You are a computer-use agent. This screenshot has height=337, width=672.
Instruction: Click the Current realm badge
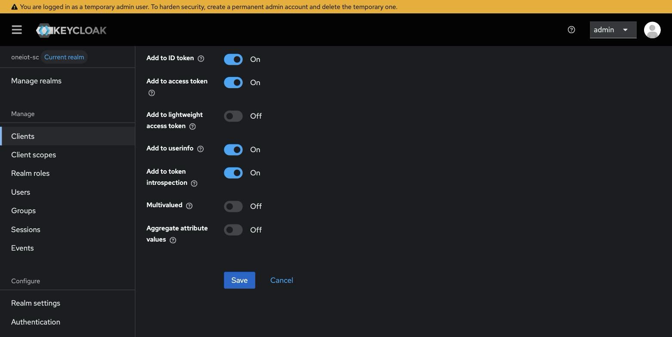coord(64,57)
